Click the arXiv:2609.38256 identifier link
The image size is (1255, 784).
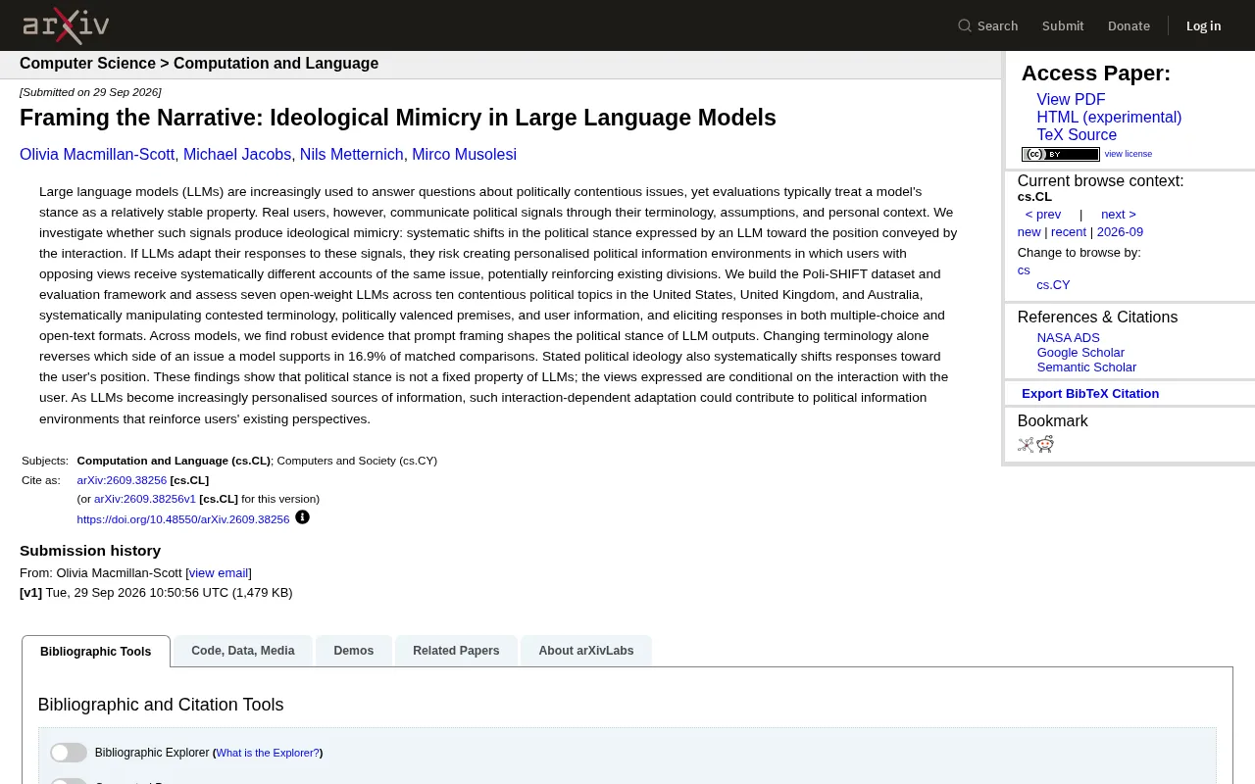coord(122,480)
